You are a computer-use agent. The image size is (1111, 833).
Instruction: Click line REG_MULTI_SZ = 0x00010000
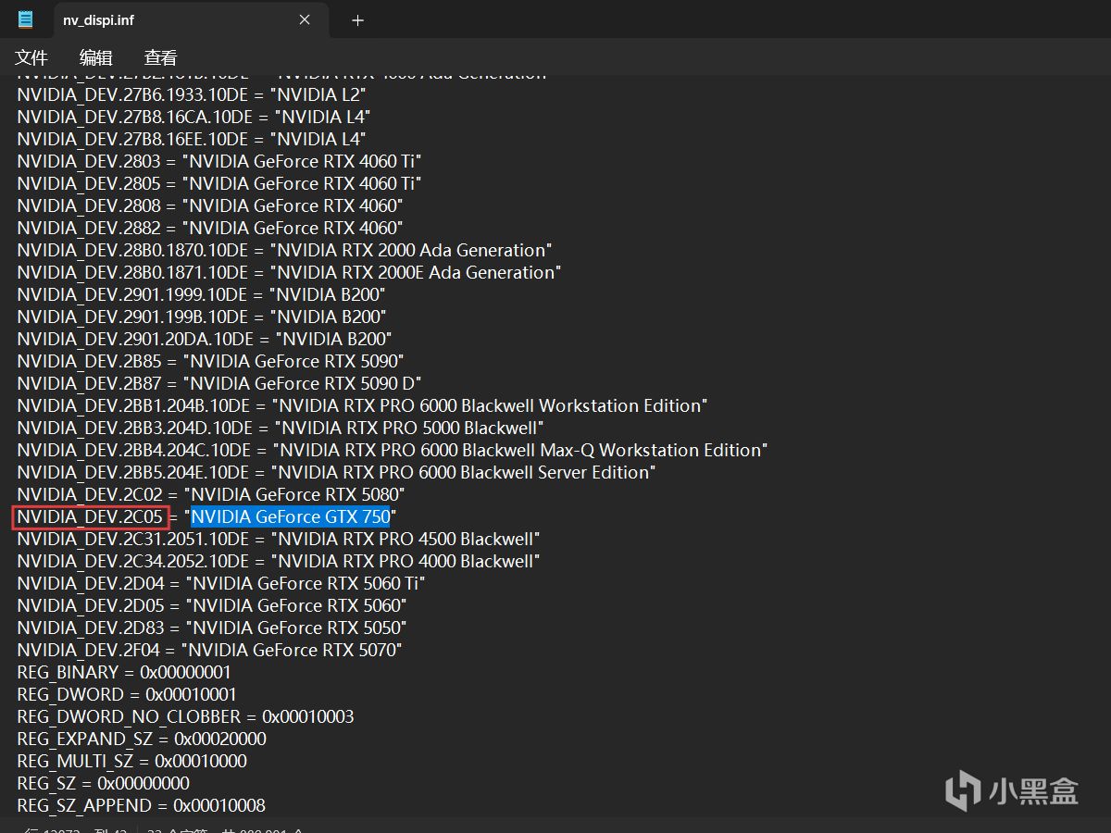coord(131,761)
